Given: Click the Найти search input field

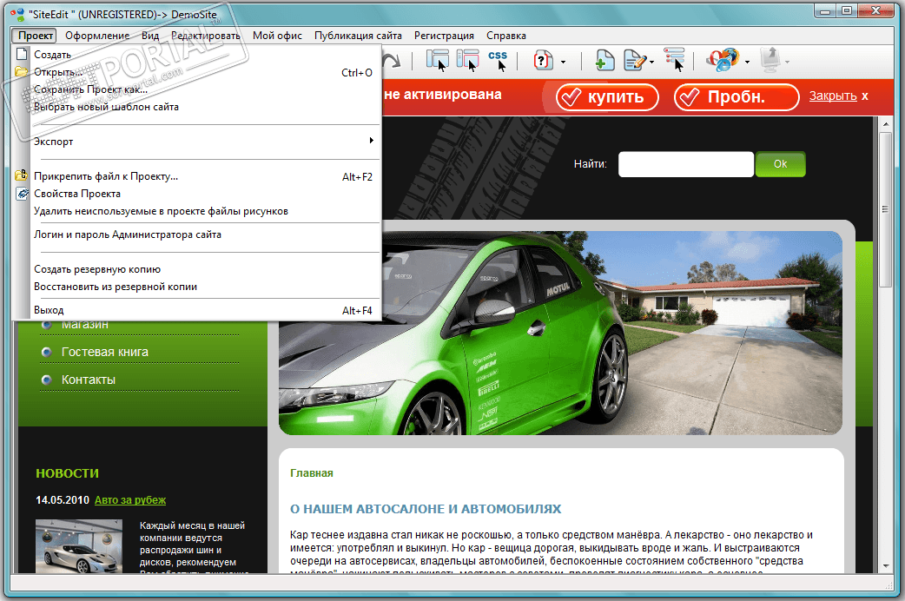Looking at the screenshot, I should point(685,164).
